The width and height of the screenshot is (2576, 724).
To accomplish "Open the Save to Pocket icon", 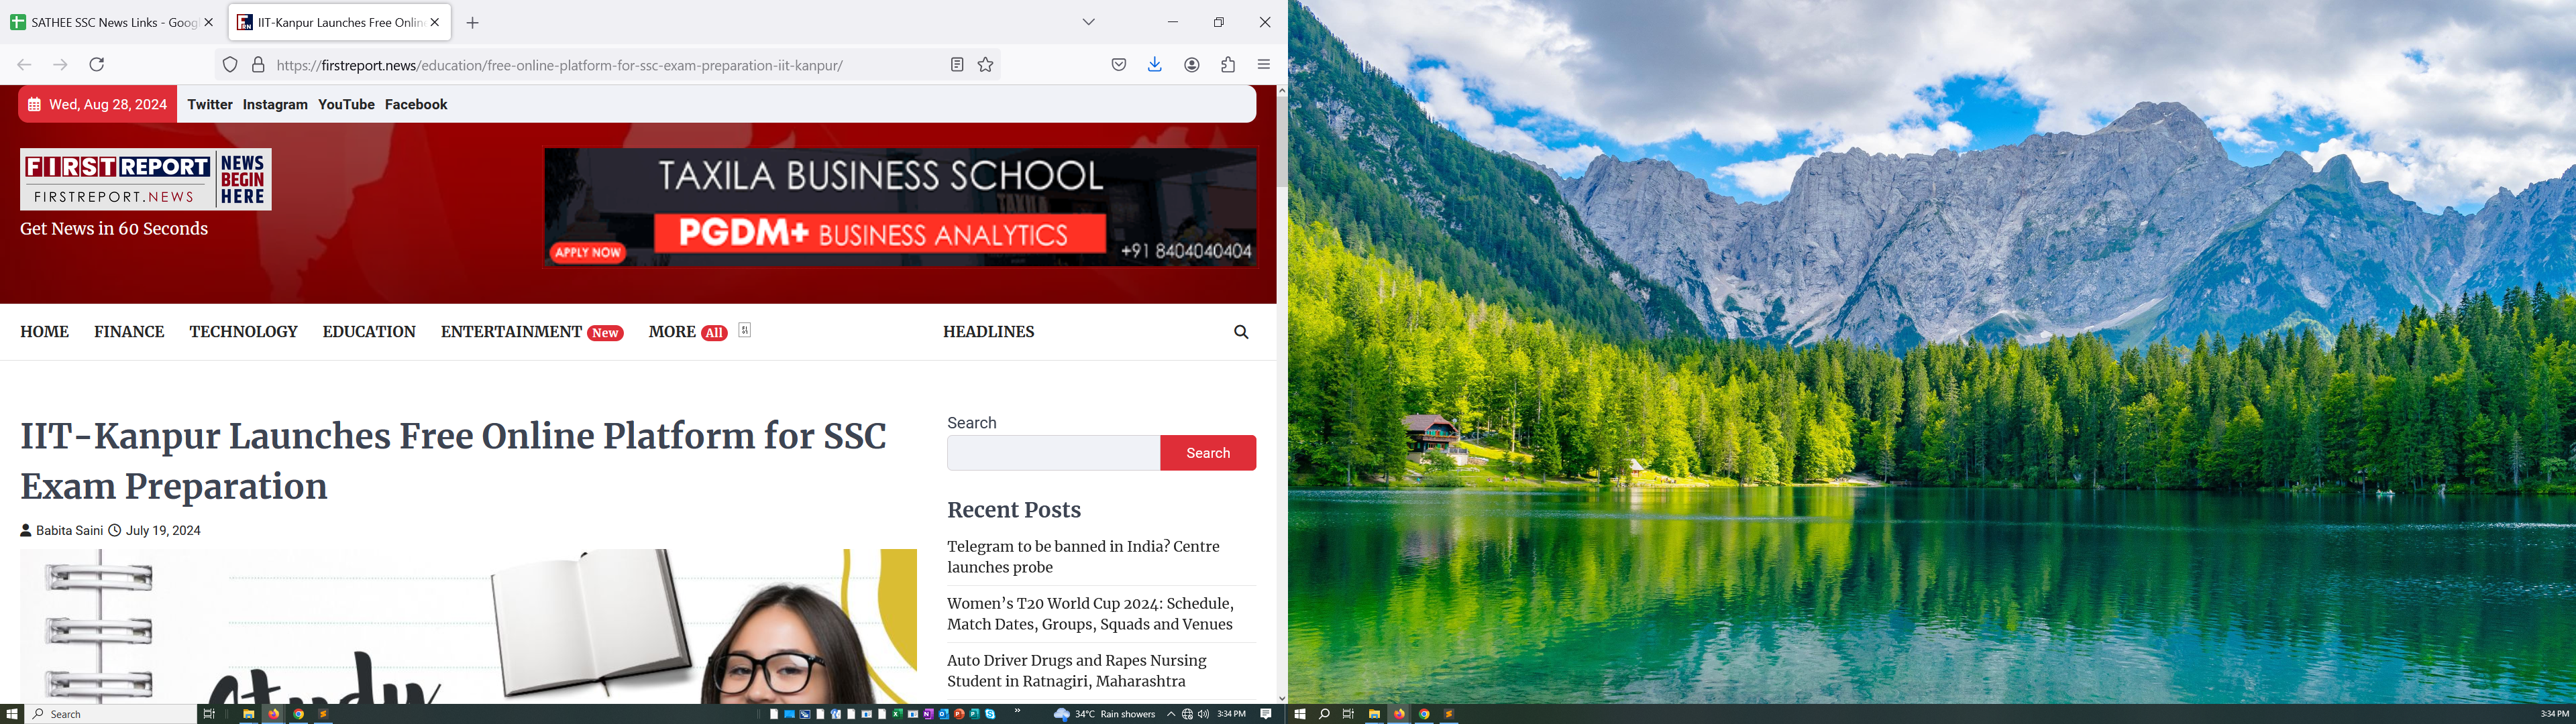I will 1119,65.
